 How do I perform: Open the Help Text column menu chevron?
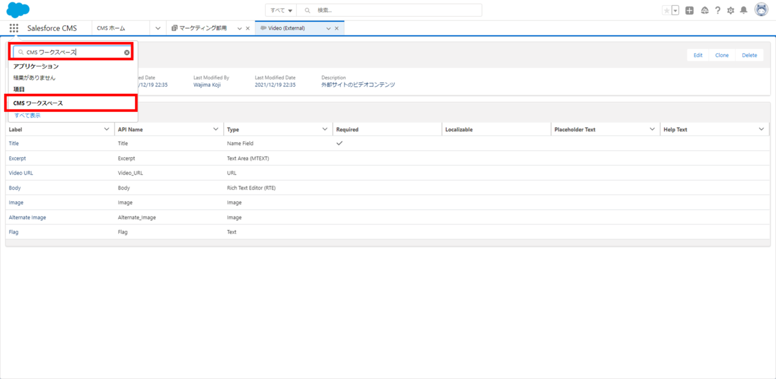pyautogui.click(x=761, y=129)
